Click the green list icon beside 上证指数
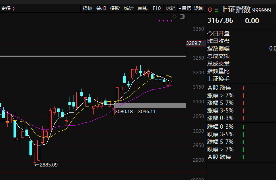Screen dimensions: 276x180 [x=216, y=10]
